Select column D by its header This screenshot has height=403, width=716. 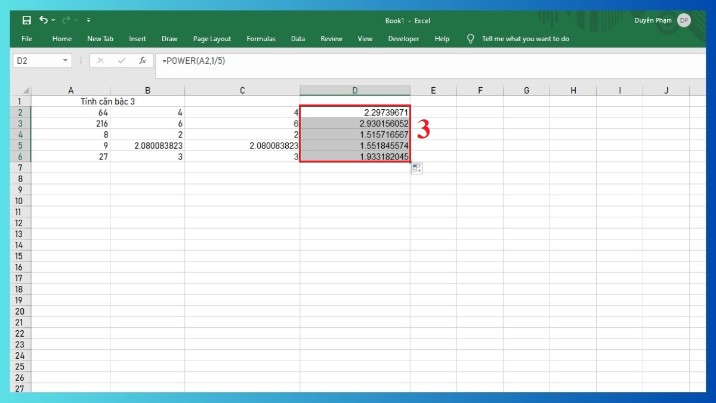[354, 90]
